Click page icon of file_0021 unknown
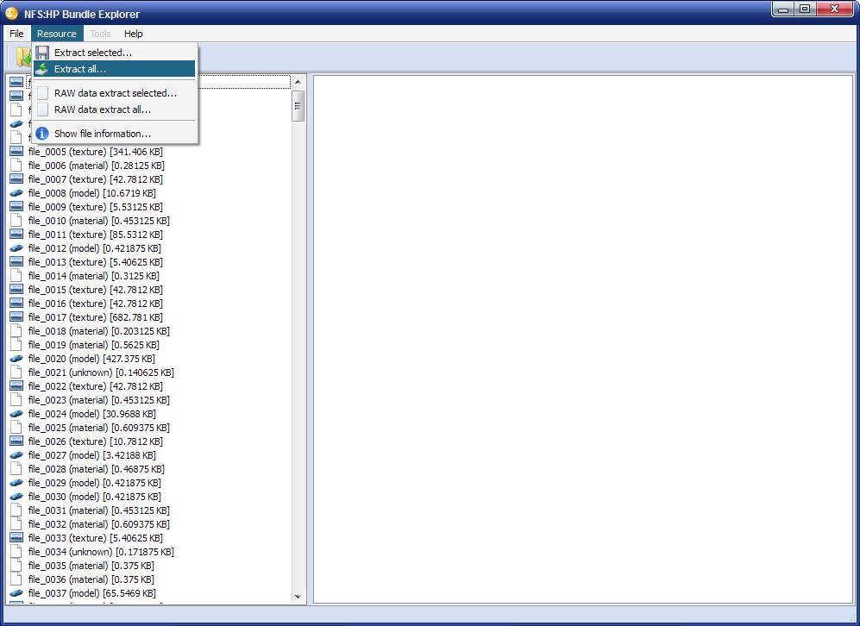Image resolution: width=860 pixels, height=626 pixels. click(16, 372)
